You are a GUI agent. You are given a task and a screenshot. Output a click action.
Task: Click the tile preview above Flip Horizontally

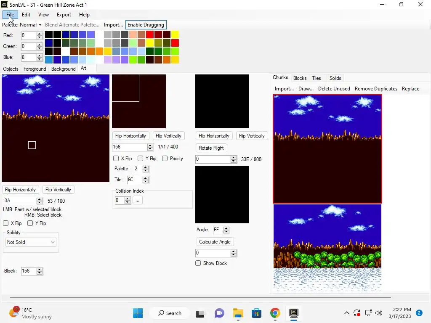pos(222,101)
